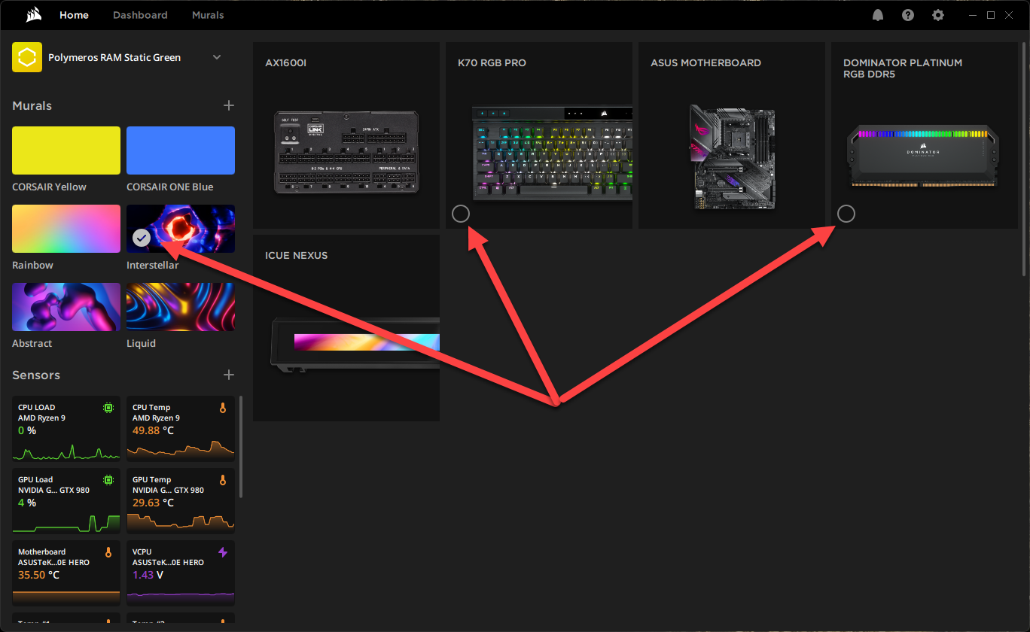Click the 29.63 °C GPU temperature value
Image resolution: width=1030 pixels, height=632 pixels.
153,503
